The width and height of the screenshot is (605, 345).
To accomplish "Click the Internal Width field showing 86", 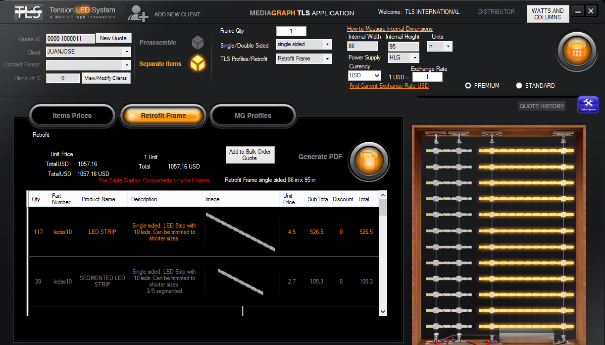I will [x=362, y=46].
